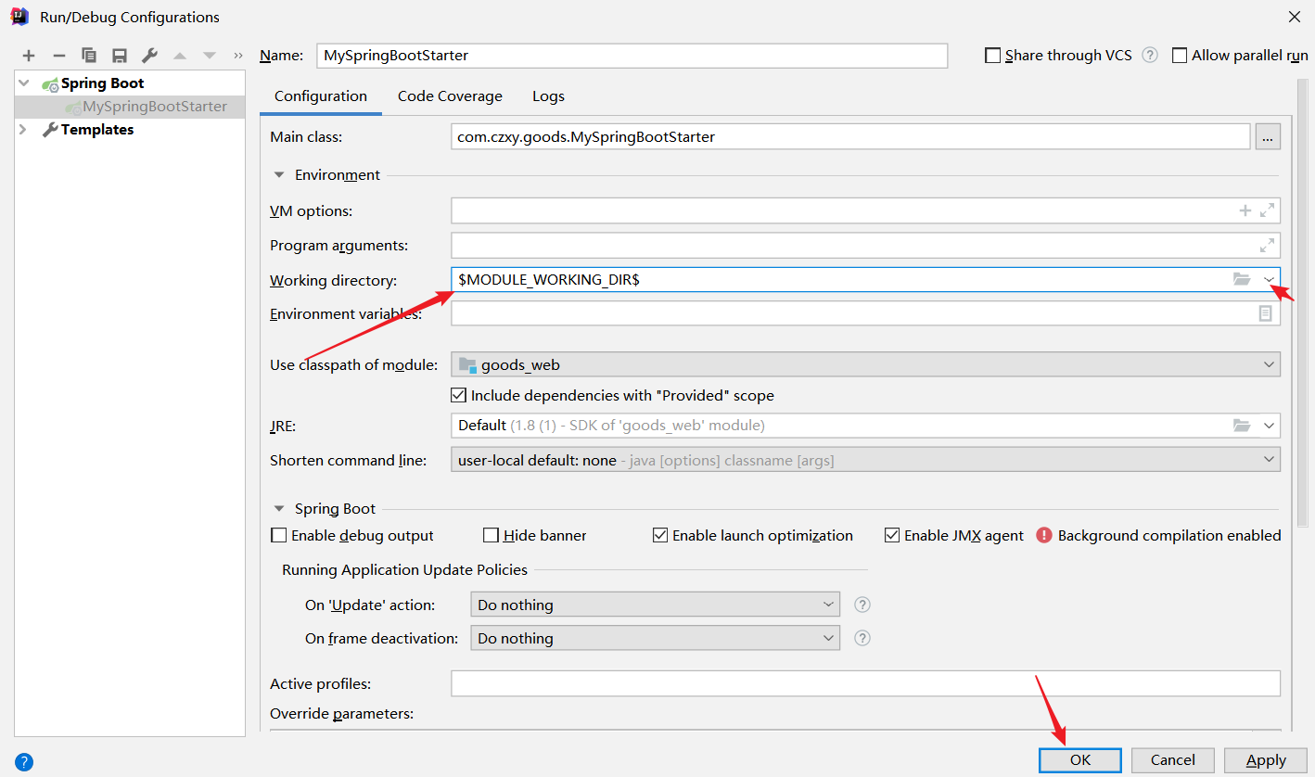The height and width of the screenshot is (777, 1315).
Task: Remove configuration using the minus icon
Action: coord(58,56)
